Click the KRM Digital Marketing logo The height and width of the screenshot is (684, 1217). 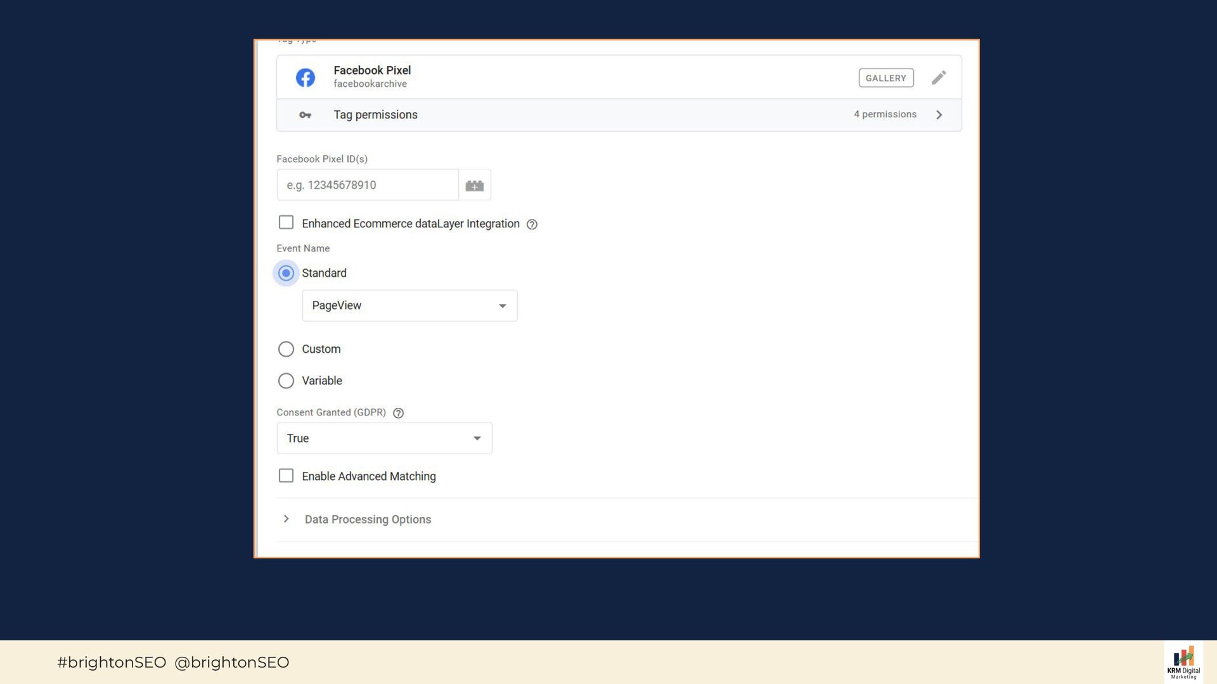pos(1183,662)
